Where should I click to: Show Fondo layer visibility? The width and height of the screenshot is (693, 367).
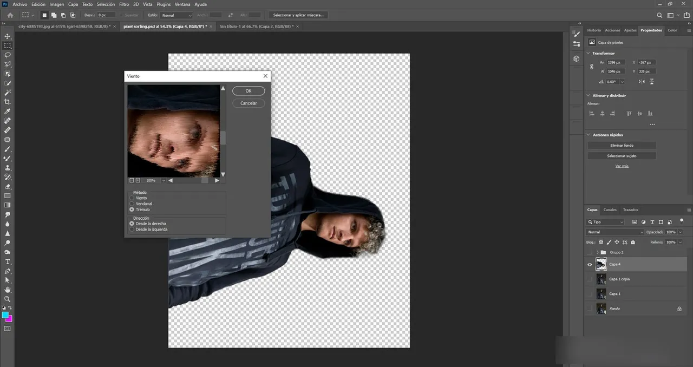coord(590,309)
